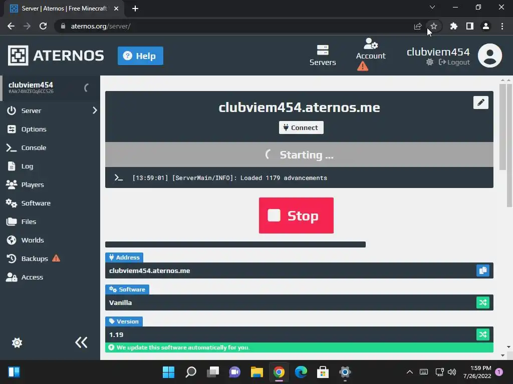This screenshot has height=384, width=513.
Task: Bookmark this tab with star icon
Action: 434,26
